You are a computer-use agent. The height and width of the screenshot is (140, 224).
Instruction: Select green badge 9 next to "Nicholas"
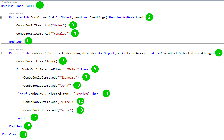[x=86, y=77]
